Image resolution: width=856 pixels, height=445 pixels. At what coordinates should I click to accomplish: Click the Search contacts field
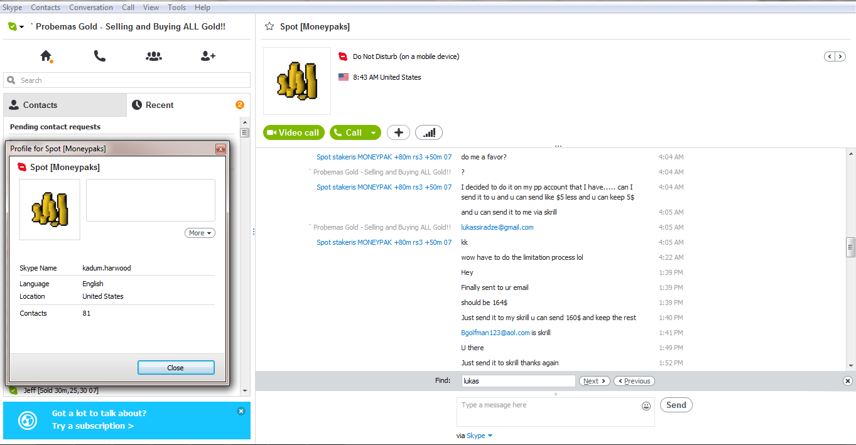pyautogui.click(x=127, y=80)
